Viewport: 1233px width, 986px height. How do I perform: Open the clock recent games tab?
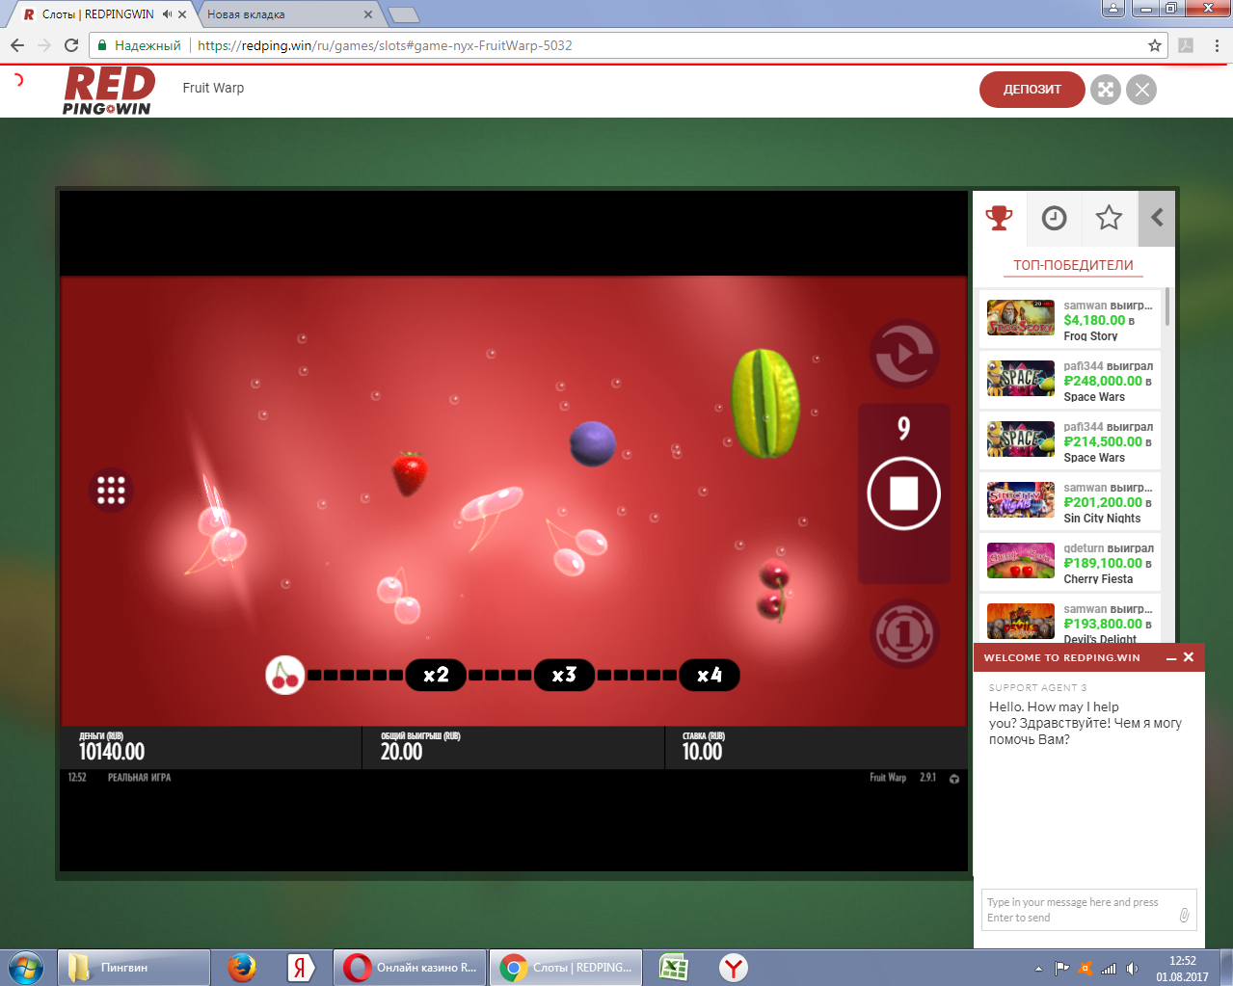[x=1055, y=218]
